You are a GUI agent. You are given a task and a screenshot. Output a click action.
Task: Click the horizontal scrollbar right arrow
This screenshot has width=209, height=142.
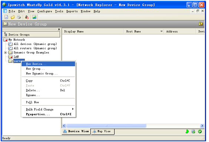click(x=202, y=125)
